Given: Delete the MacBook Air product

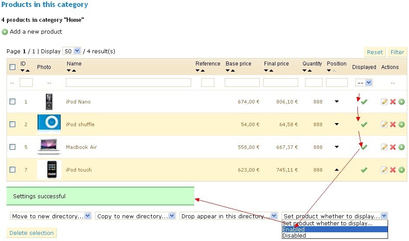Looking at the screenshot, I should tap(393, 147).
